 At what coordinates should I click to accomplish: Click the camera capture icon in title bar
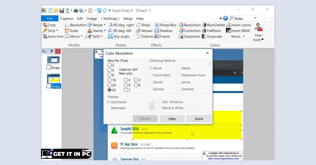[44, 10]
